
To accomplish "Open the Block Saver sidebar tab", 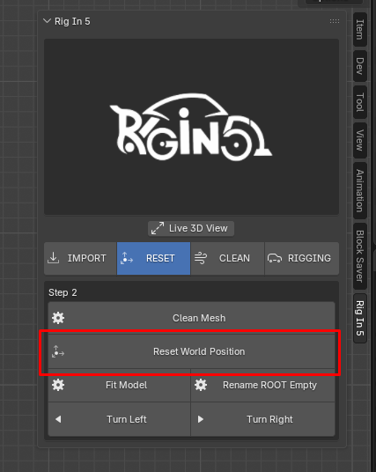I will (360, 256).
